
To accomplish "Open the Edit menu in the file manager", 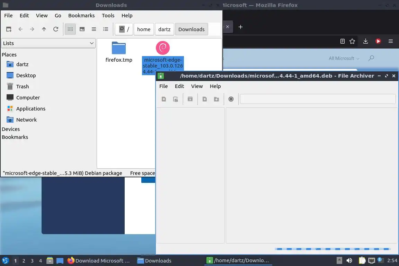I will pos(24,16).
